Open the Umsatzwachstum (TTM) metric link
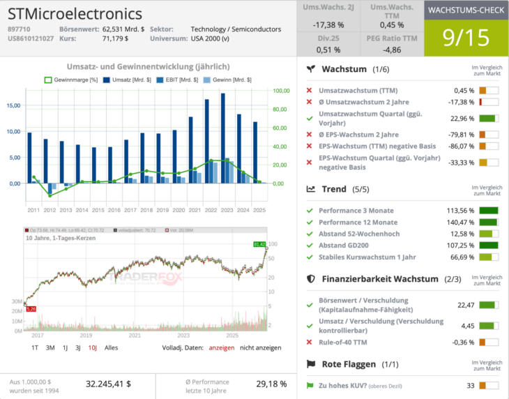509x399 pixels. [358, 90]
